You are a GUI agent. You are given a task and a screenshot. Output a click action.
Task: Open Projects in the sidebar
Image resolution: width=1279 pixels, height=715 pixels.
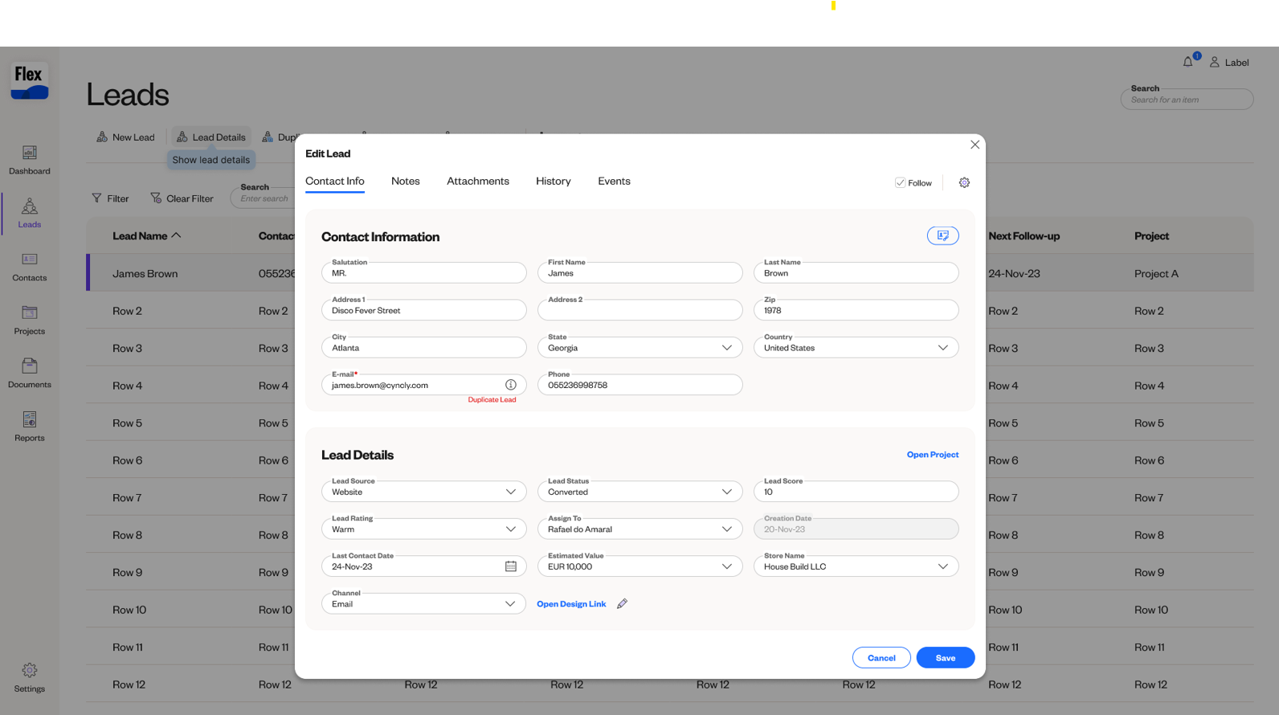(x=30, y=320)
